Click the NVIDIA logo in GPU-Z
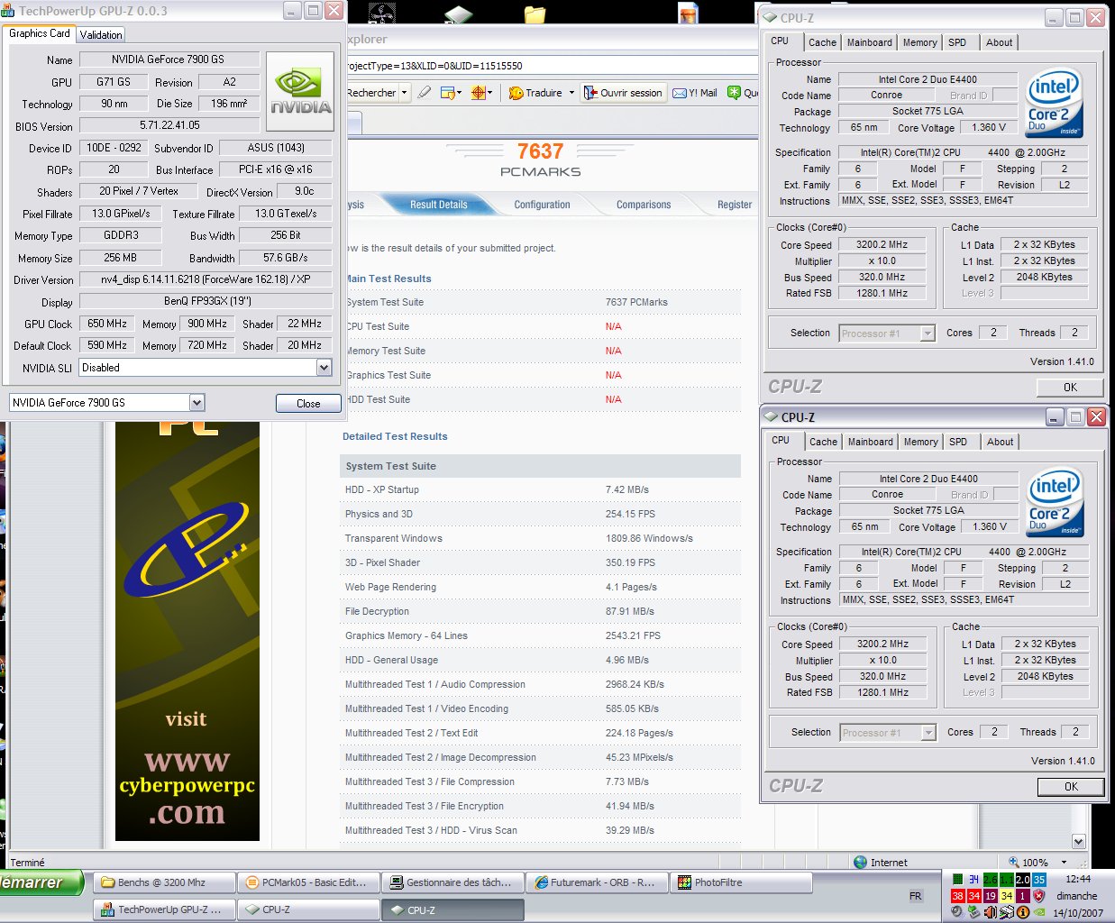 pos(301,93)
